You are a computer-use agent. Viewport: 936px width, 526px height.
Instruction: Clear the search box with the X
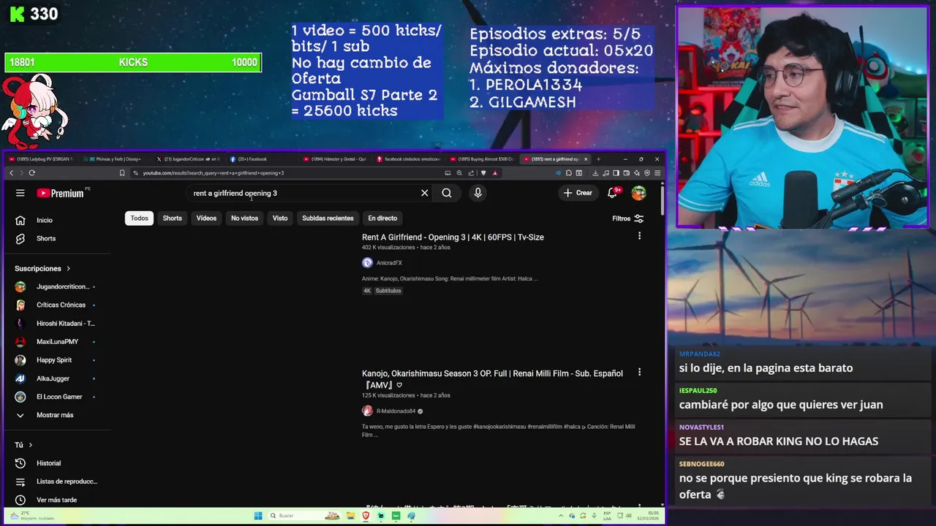[424, 193]
